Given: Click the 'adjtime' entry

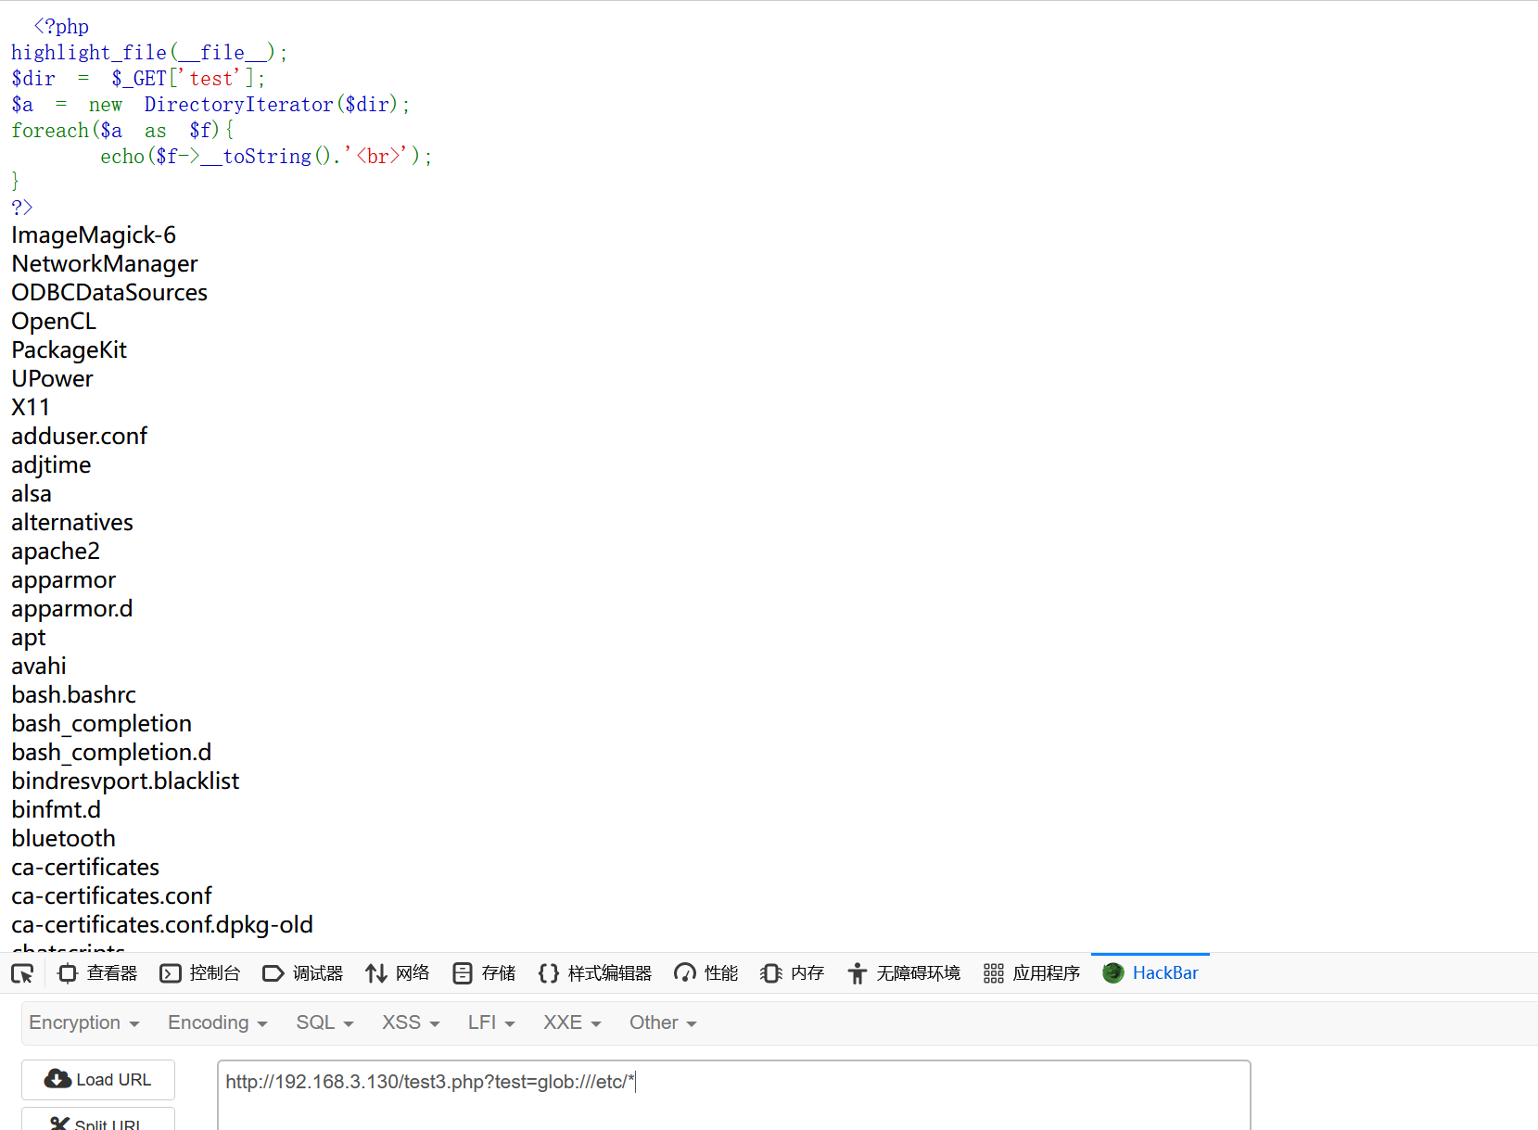Looking at the screenshot, I should [51, 465].
